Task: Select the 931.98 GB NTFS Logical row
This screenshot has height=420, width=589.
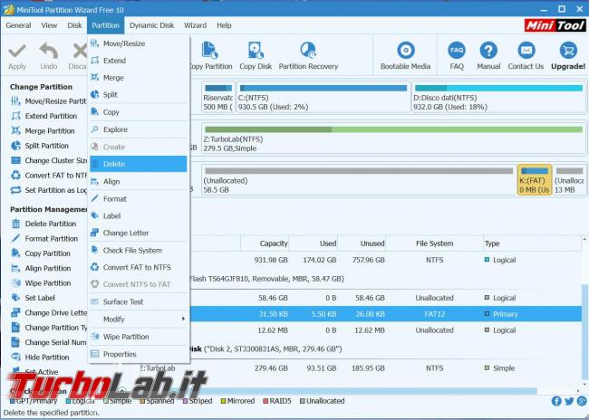Action: [385, 260]
